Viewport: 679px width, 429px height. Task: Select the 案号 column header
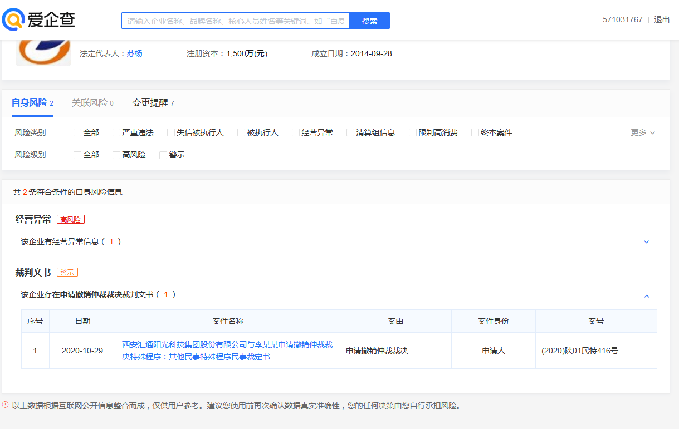[596, 321]
